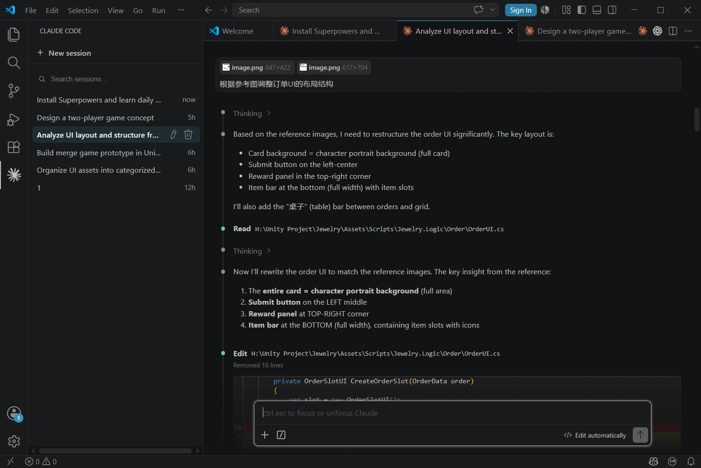
Task: Delete the Analyze UI layout session
Action: 188,135
